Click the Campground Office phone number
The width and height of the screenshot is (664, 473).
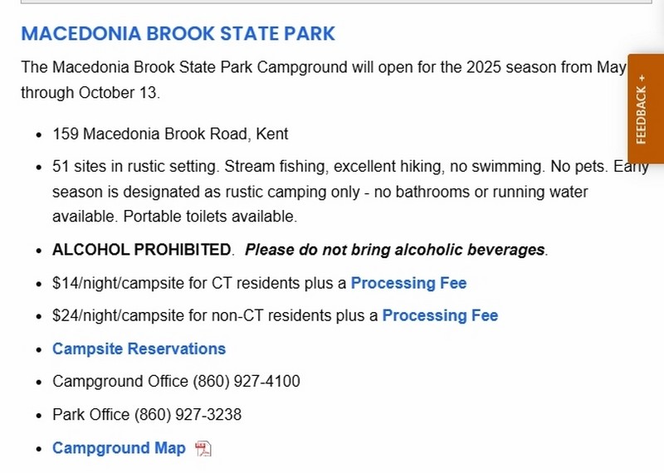click(x=247, y=382)
